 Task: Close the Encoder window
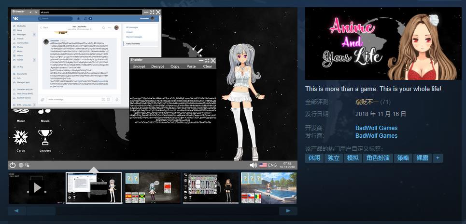click(213, 60)
